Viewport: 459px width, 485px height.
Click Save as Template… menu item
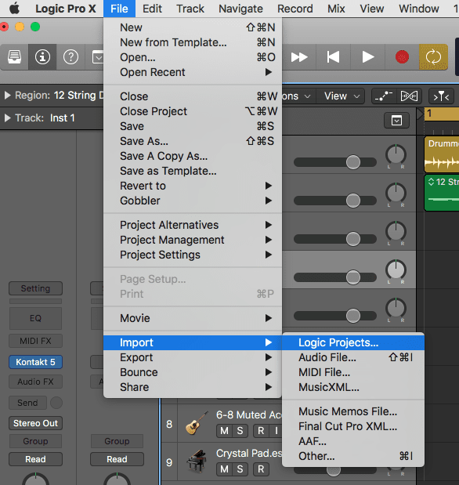(193, 171)
